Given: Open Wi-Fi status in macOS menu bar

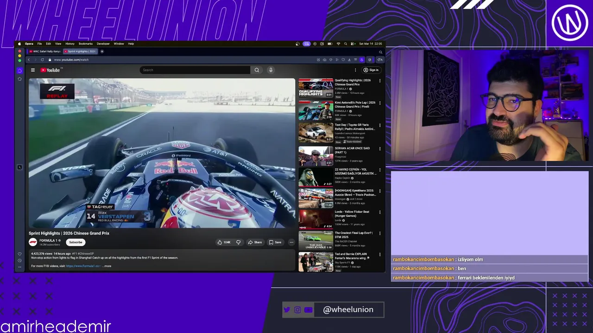Looking at the screenshot, I should tap(338, 44).
